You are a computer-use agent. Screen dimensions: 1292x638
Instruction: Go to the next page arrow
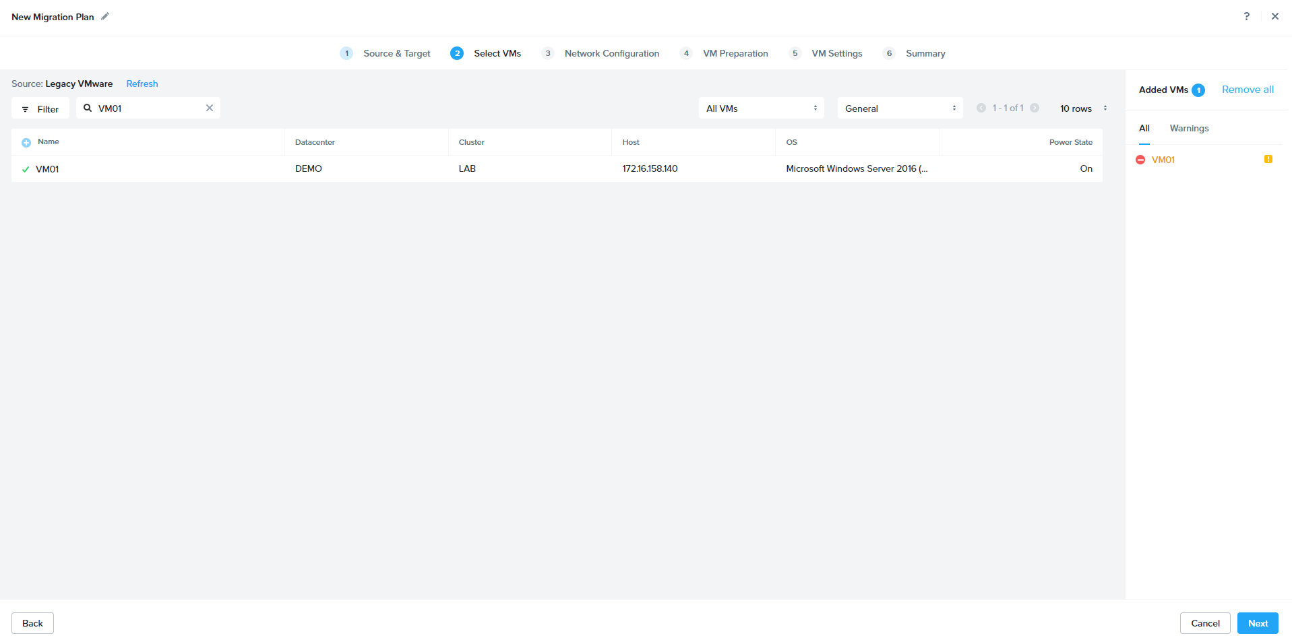click(x=1035, y=108)
